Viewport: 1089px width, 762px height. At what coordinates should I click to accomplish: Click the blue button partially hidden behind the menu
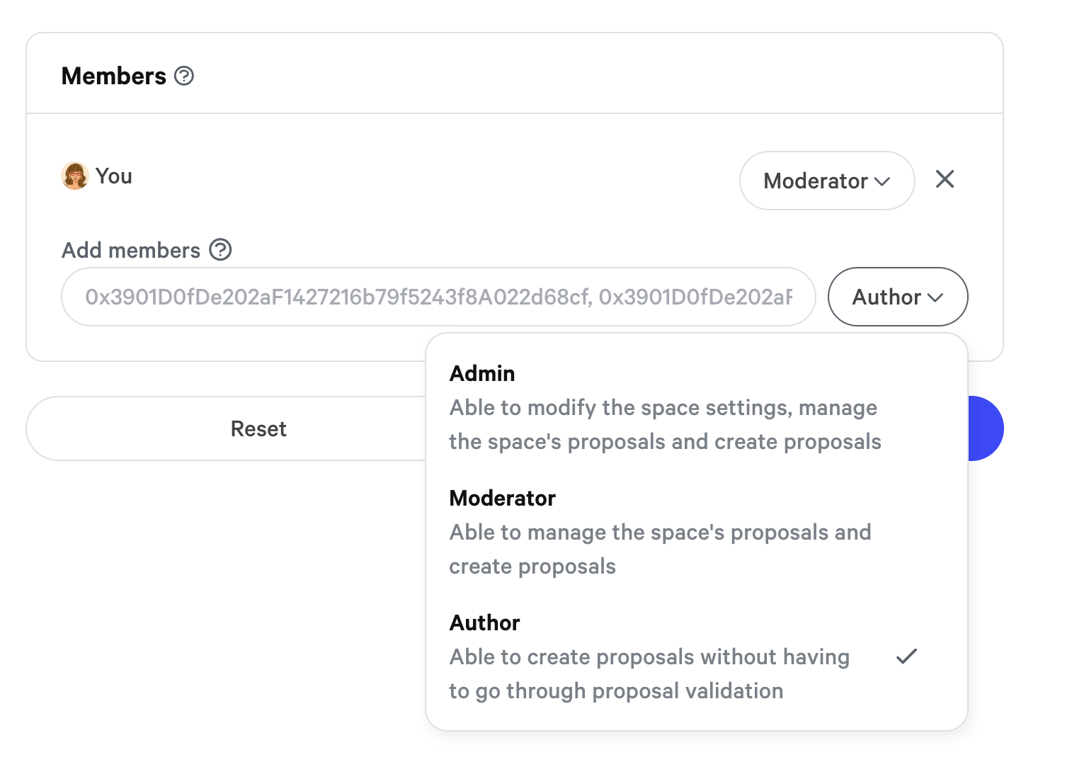click(986, 428)
